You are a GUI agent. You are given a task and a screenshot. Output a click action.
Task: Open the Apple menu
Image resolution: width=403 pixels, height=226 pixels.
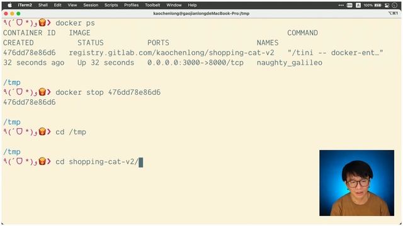point(9,5)
